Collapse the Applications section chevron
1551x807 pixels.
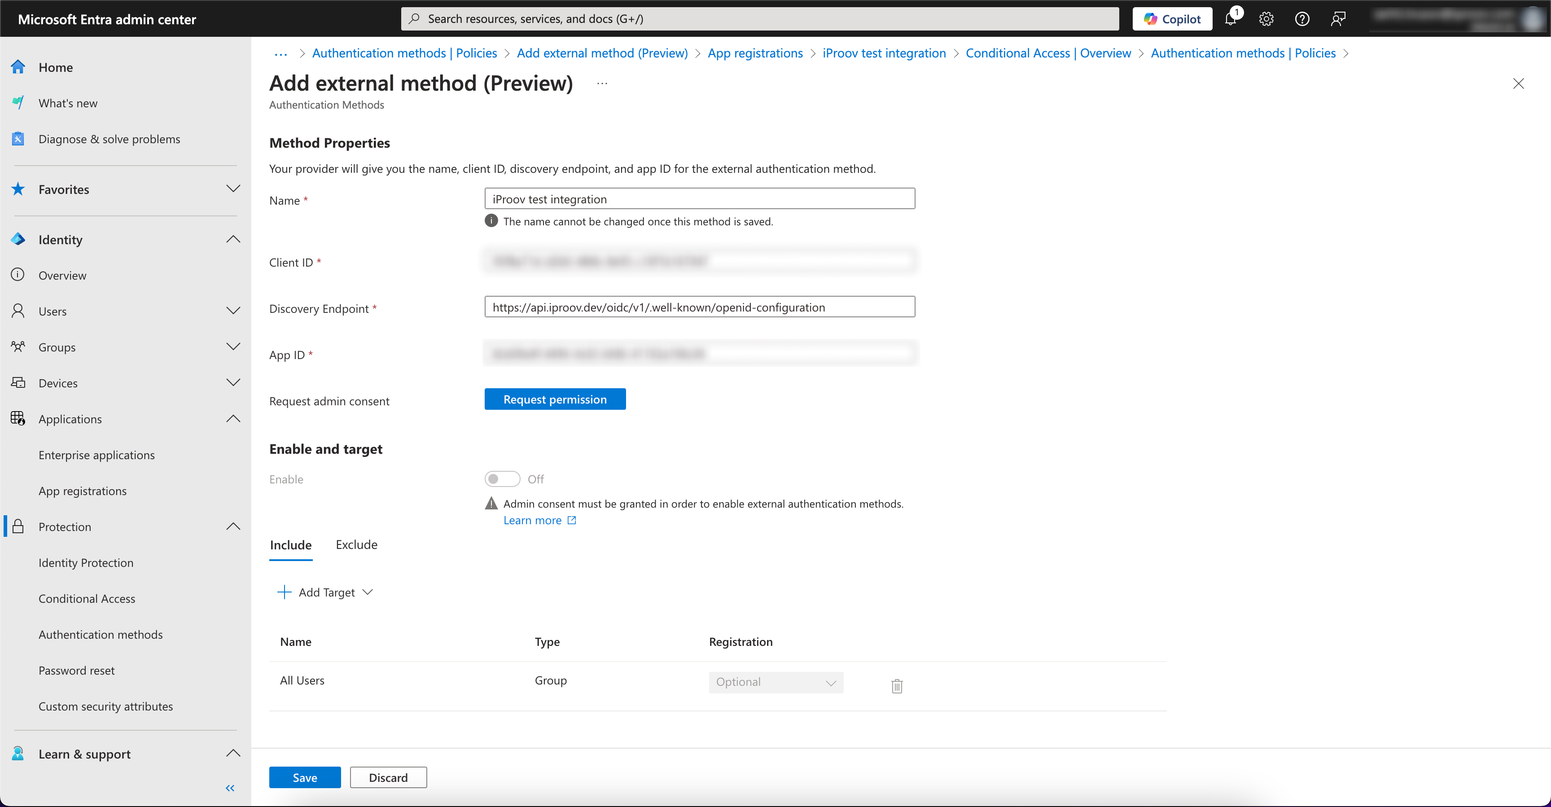(233, 419)
